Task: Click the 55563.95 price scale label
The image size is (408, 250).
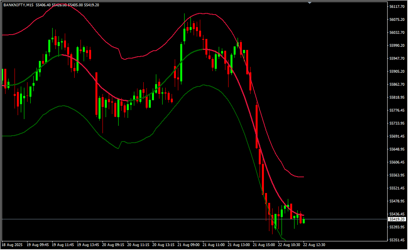Action: tap(397, 175)
